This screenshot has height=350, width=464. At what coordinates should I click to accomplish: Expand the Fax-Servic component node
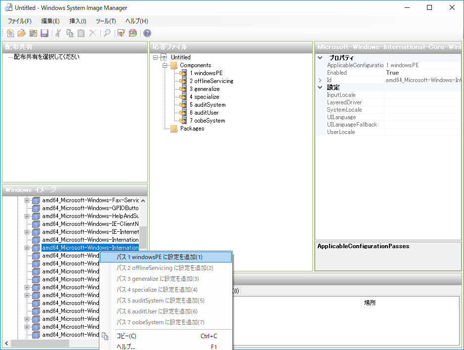[x=27, y=201]
